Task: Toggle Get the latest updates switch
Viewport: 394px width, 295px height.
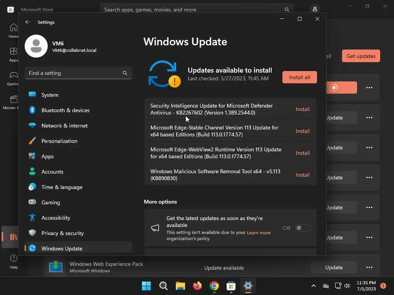Action: point(302,228)
